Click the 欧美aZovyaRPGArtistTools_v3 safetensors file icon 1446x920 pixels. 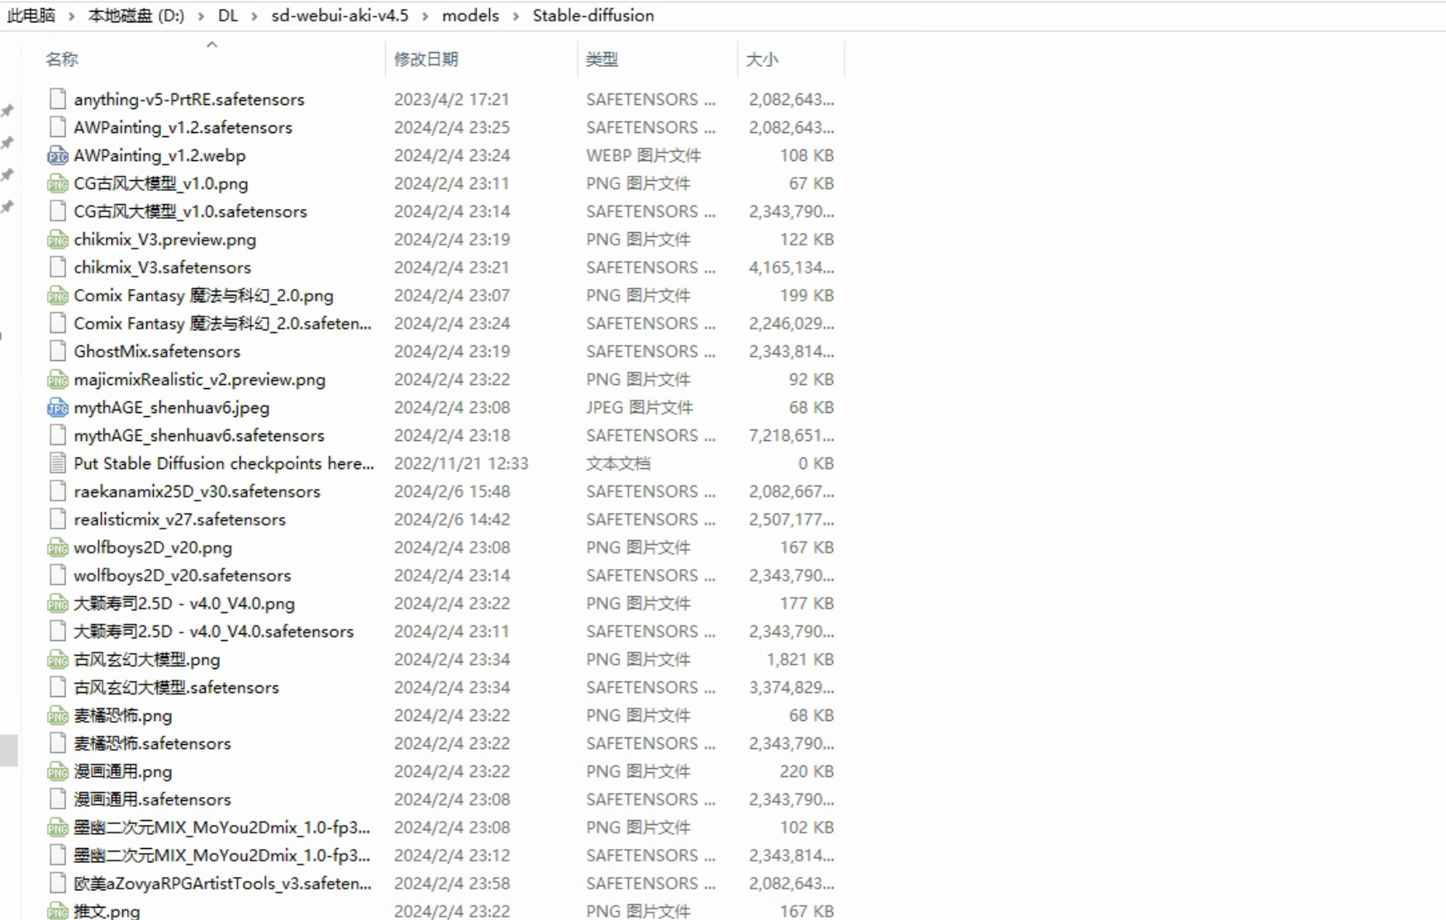pos(57,883)
